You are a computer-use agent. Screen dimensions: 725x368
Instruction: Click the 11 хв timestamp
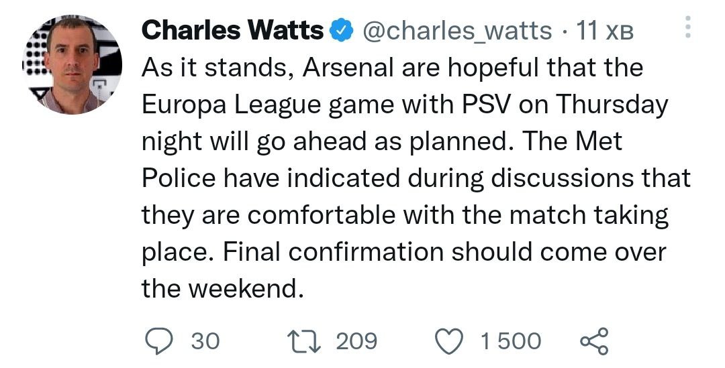click(x=605, y=31)
